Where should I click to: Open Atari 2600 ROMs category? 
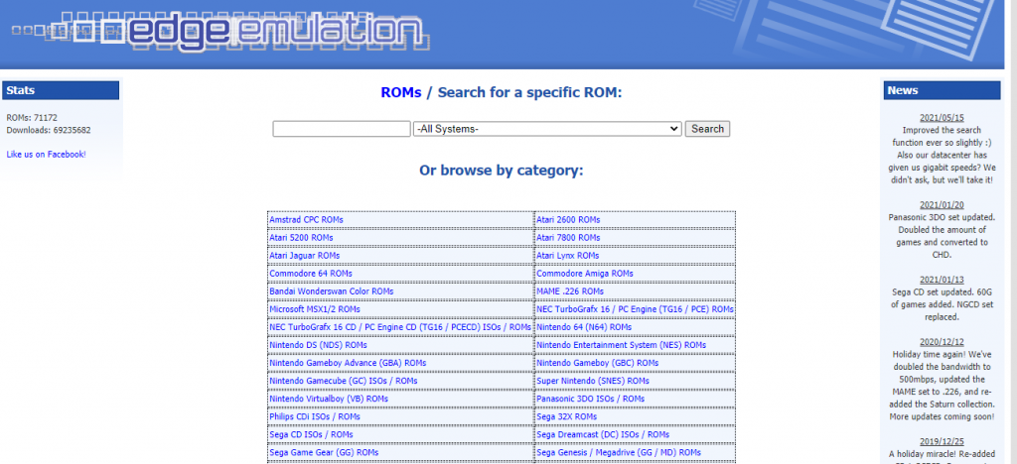[568, 220]
